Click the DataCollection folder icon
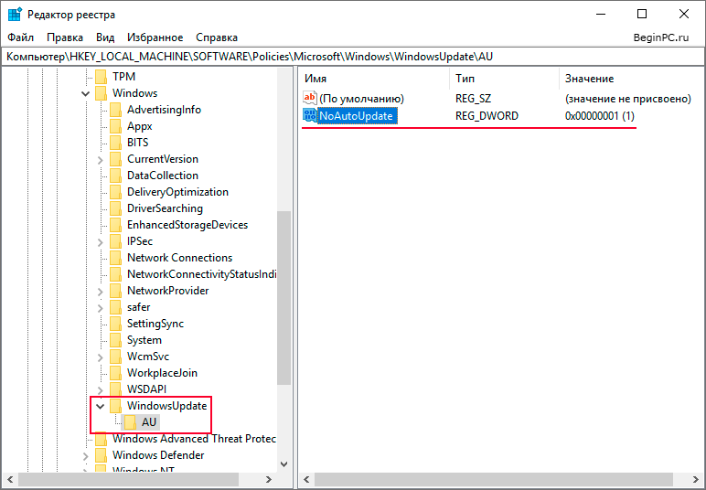 pyautogui.click(x=116, y=176)
